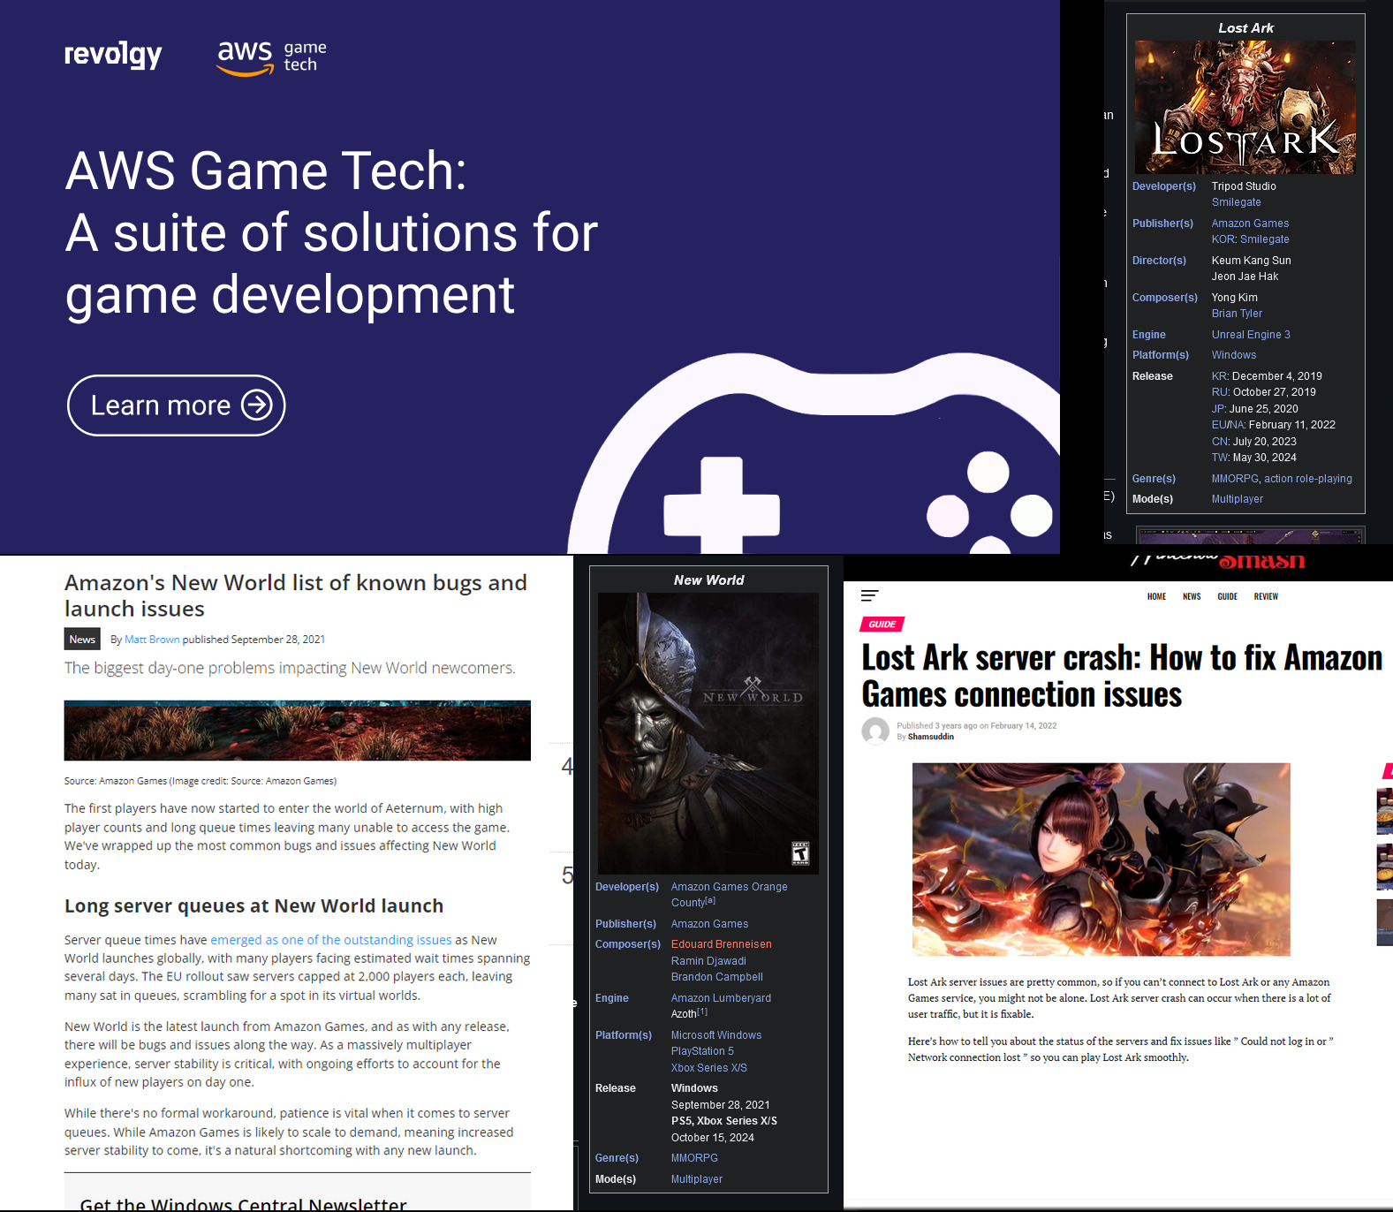This screenshot has height=1212, width=1393.
Task: Open Amazon Games Orange County developer link
Action: click(x=729, y=894)
